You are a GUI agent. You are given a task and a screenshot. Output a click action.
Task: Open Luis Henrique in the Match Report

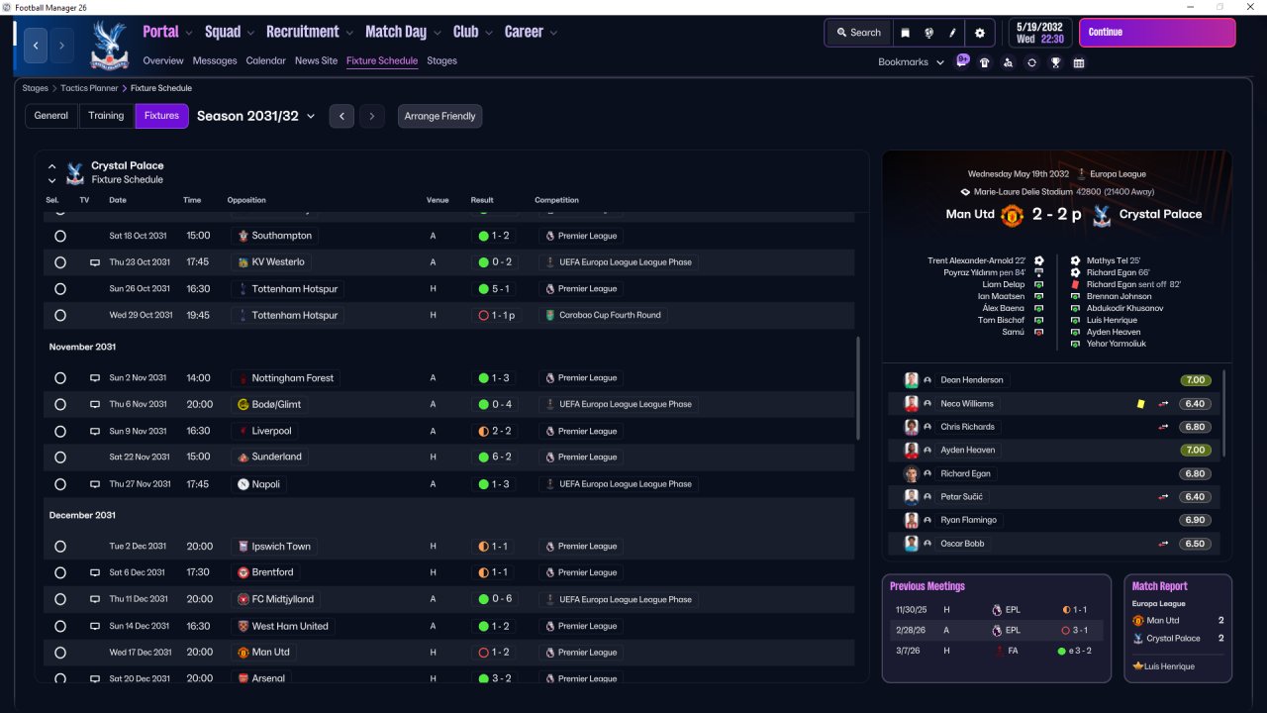coord(1169,666)
